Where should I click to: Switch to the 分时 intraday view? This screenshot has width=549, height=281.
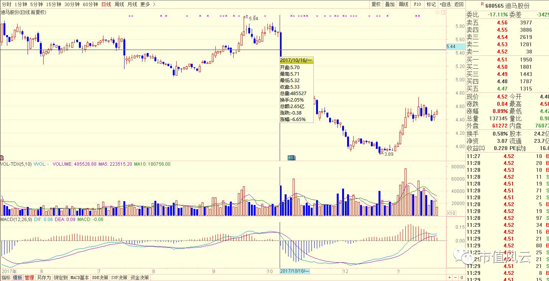click(x=7, y=4)
